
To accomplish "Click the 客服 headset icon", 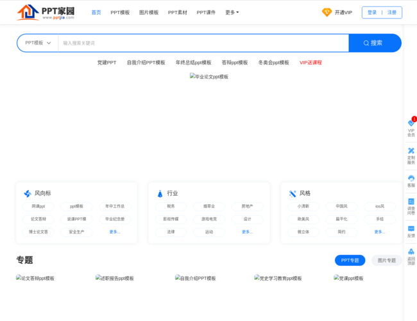I will [x=411, y=178].
